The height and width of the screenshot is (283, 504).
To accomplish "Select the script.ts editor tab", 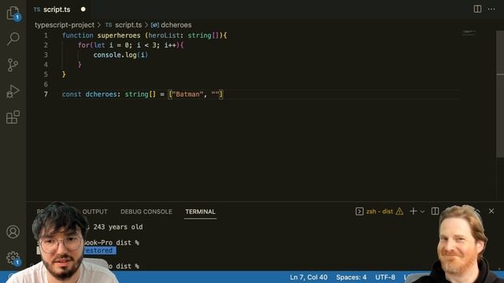I will (x=57, y=9).
